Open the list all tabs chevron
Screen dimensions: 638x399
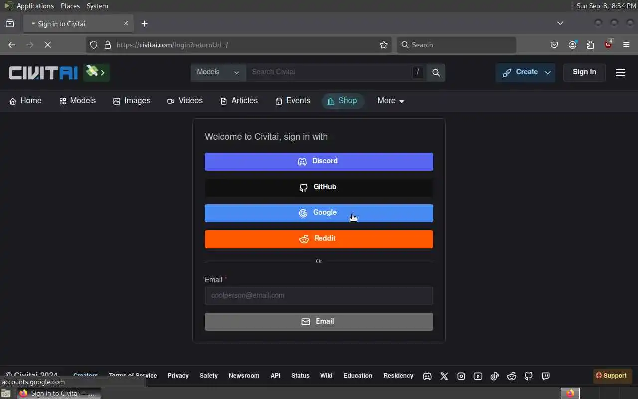tap(560, 23)
